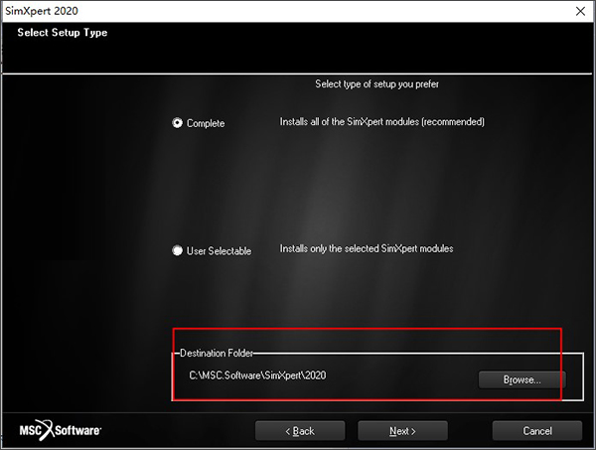Click the 'Destination Folder' group label
Viewport: 596px width, 450px height.
click(x=217, y=353)
